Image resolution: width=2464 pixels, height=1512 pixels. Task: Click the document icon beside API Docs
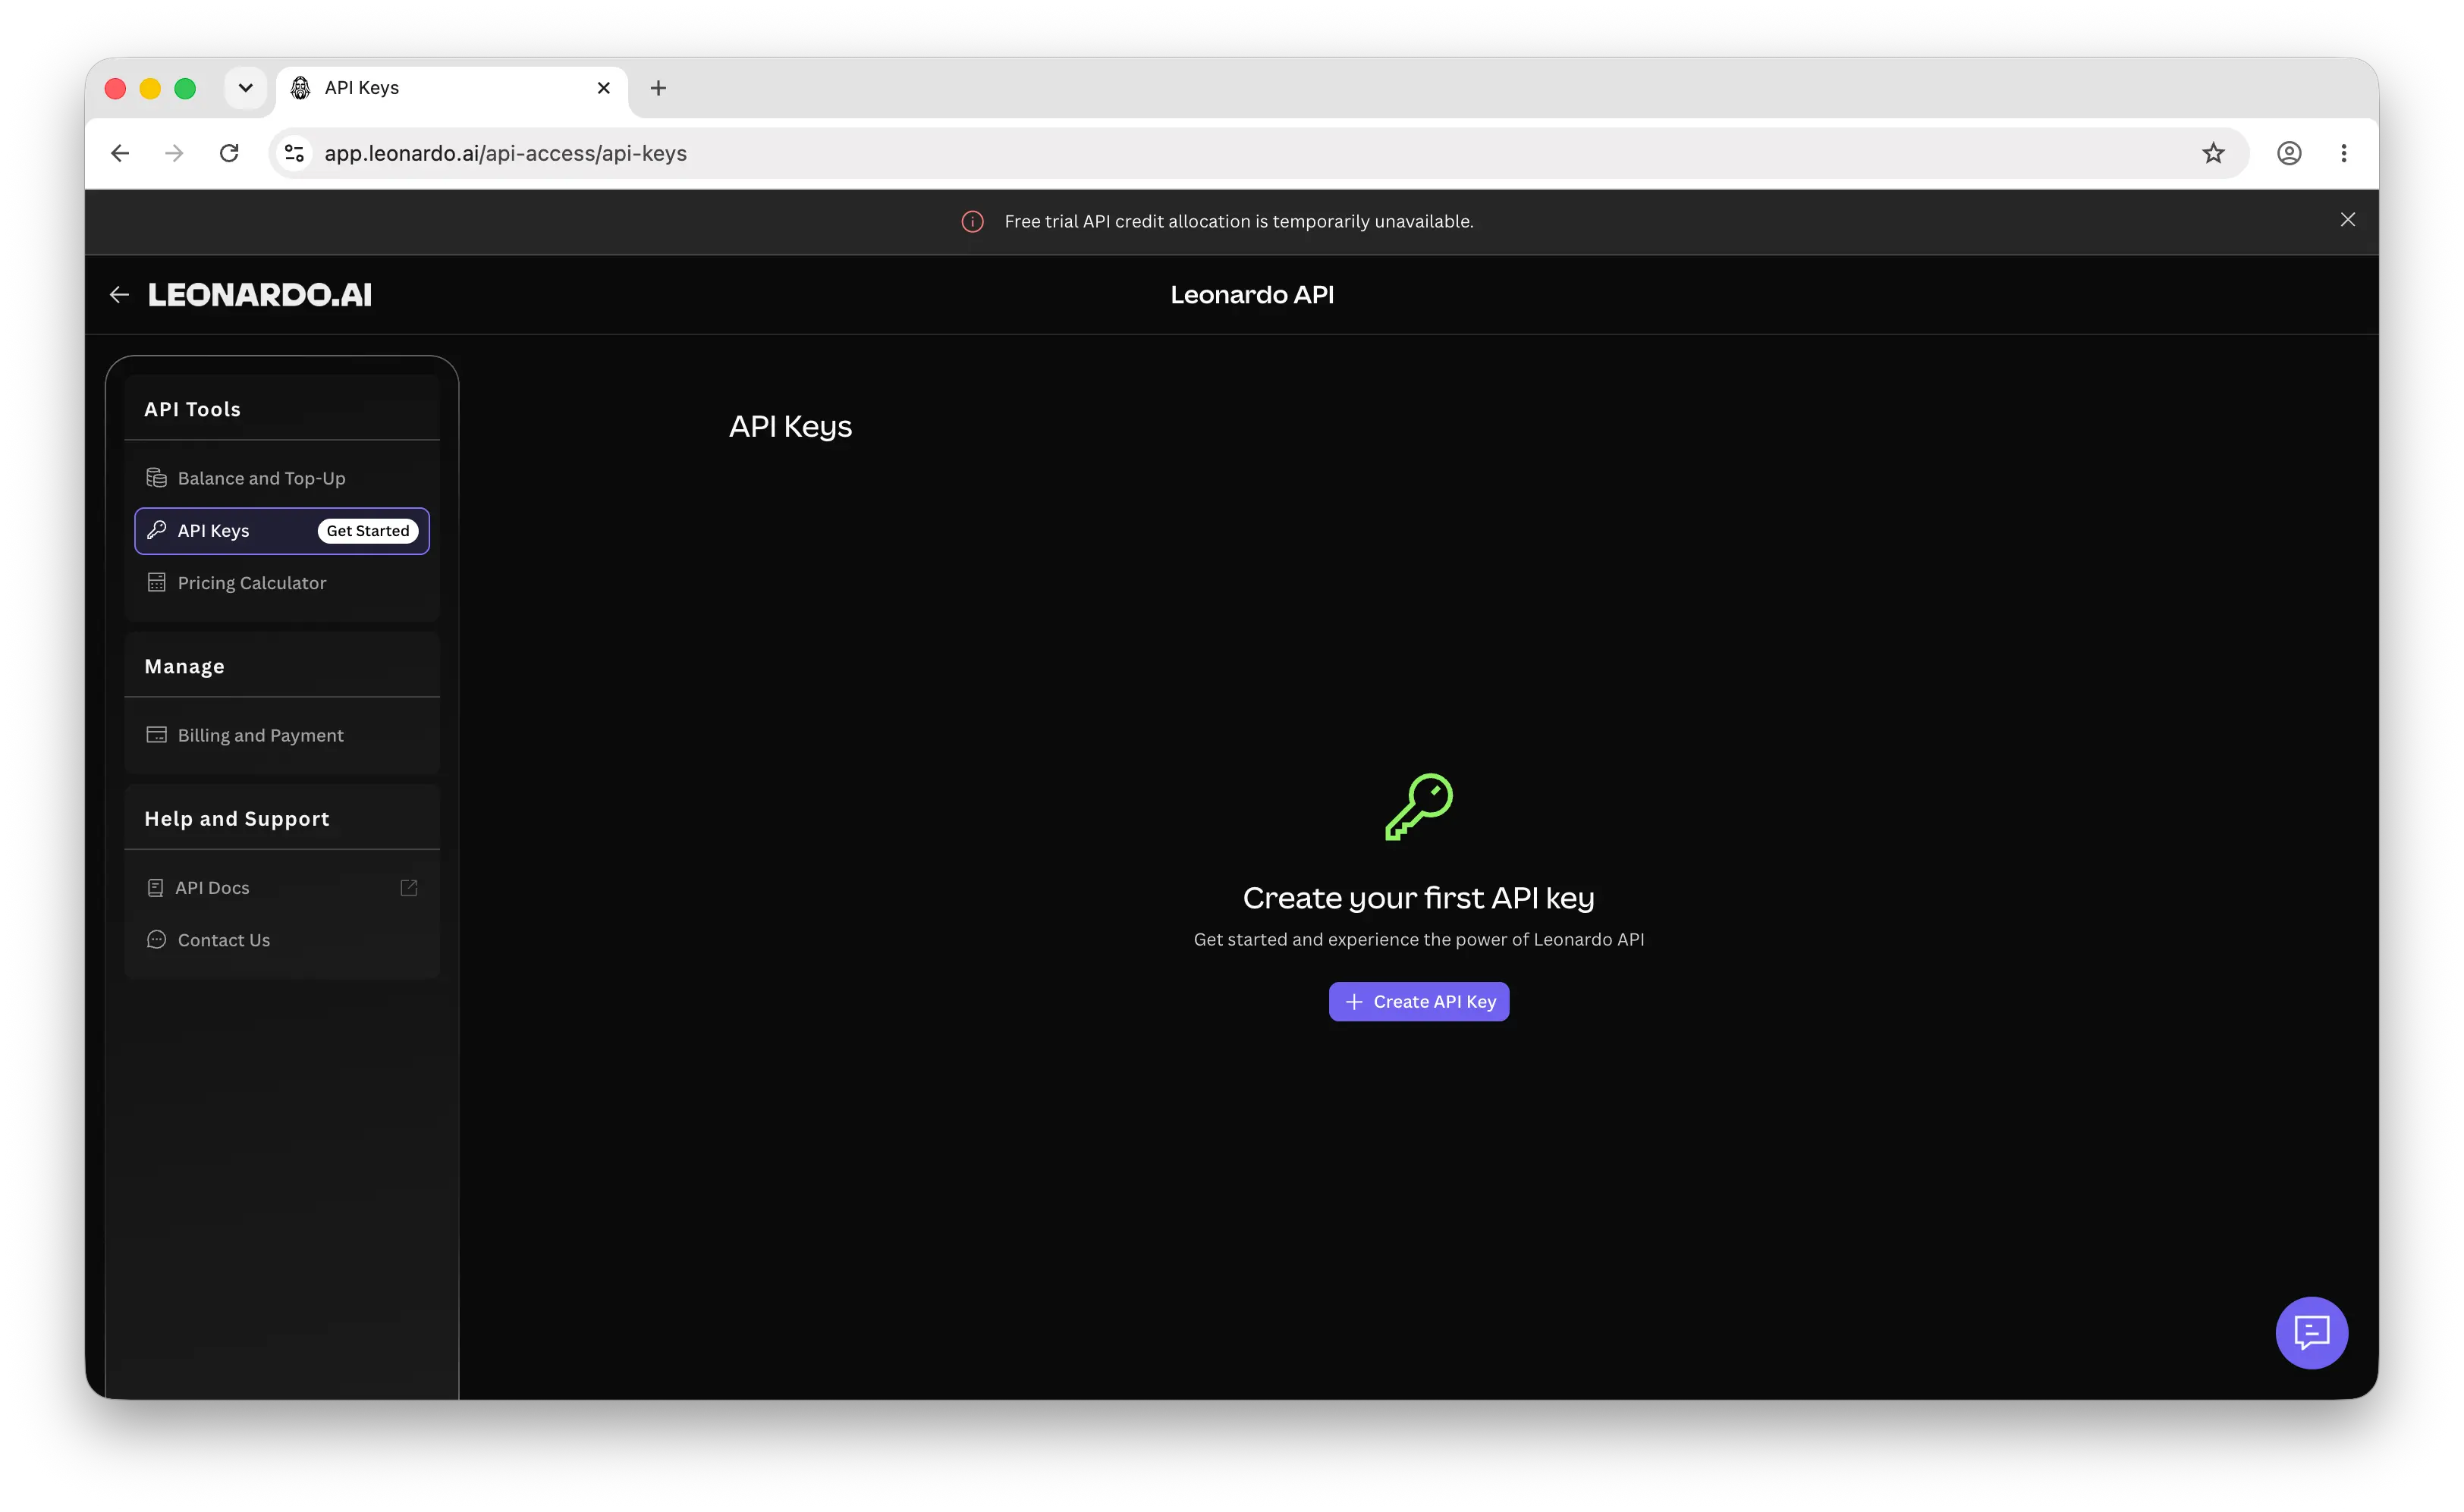pyautogui.click(x=155, y=887)
